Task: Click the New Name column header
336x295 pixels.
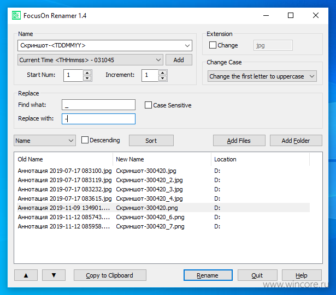Action: click(162, 159)
